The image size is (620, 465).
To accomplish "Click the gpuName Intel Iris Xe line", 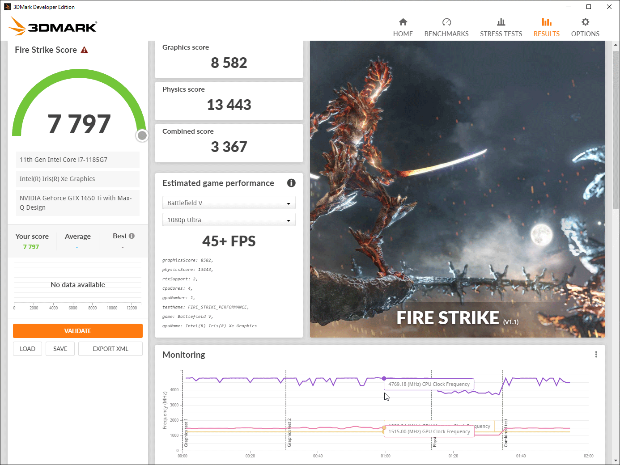I will click(209, 326).
